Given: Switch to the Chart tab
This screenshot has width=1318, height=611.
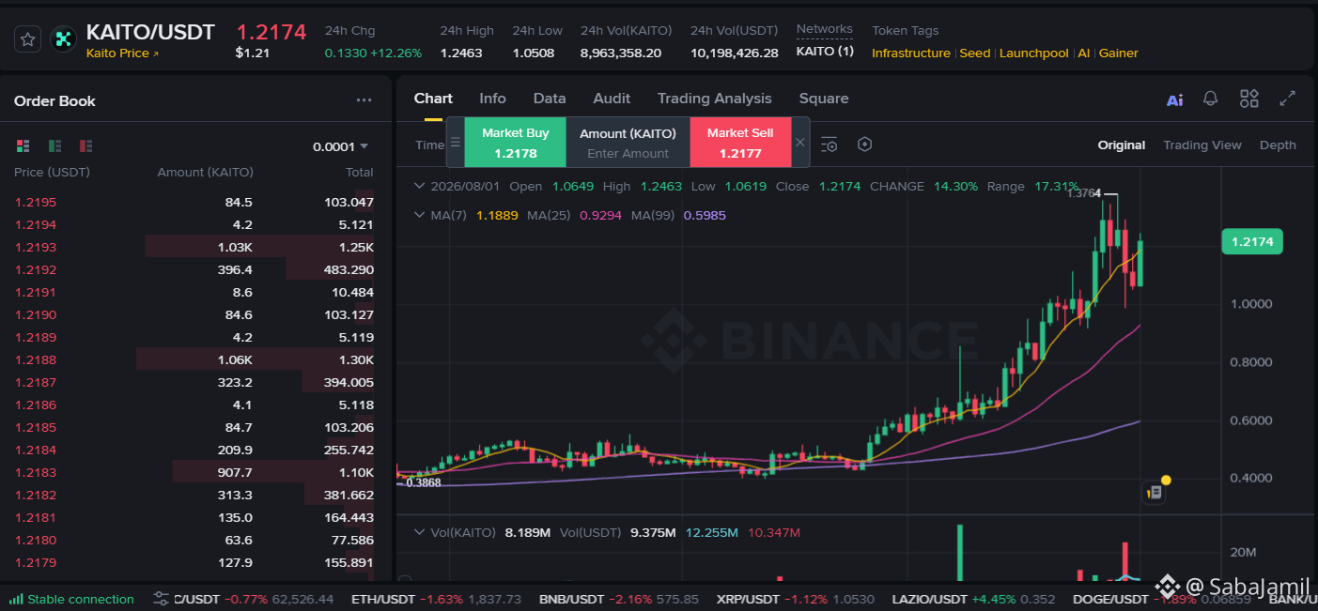Looking at the screenshot, I should coord(433,99).
